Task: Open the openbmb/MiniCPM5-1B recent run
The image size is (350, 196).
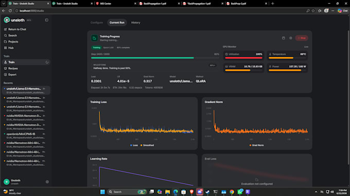Action: pos(26,135)
